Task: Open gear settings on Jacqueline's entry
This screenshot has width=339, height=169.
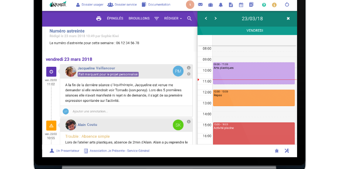Action: (189, 74)
